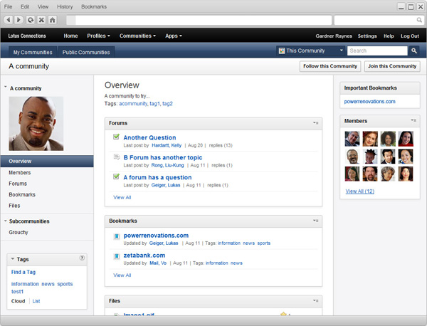
Task: Click into the community Search field
Action: pos(376,51)
